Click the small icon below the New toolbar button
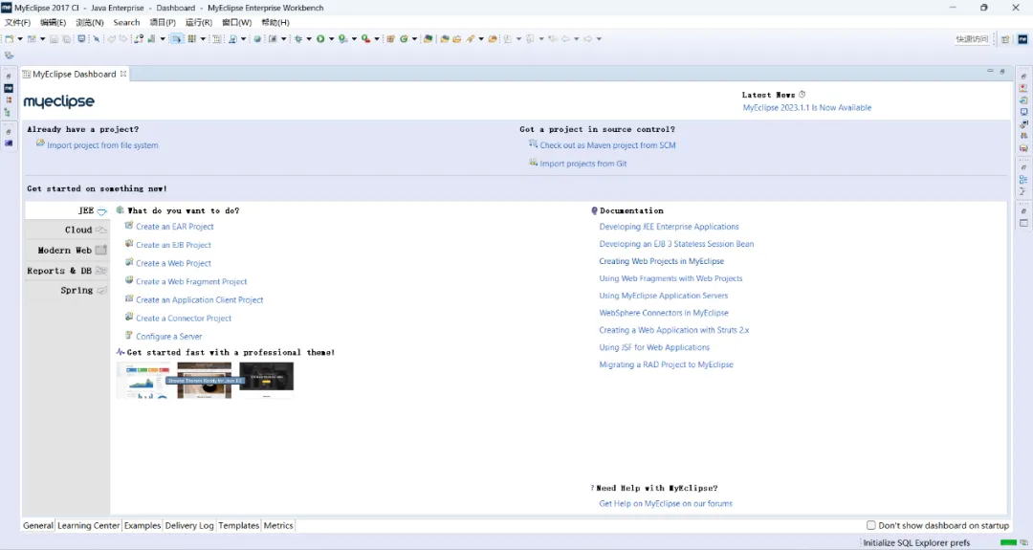This screenshot has width=1033, height=550. (x=10, y=55)
